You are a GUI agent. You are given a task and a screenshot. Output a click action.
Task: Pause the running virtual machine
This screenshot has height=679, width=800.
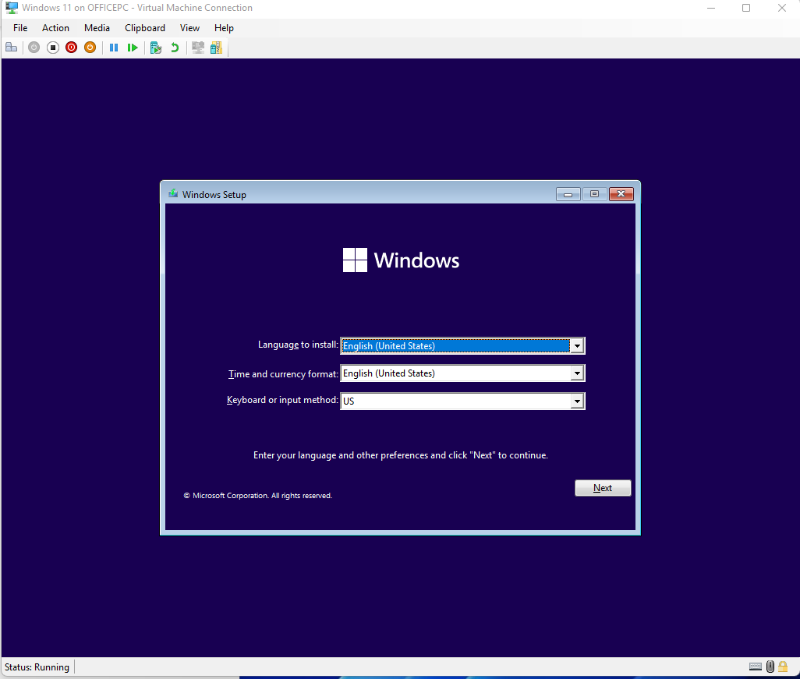click(x=114, y=47)
